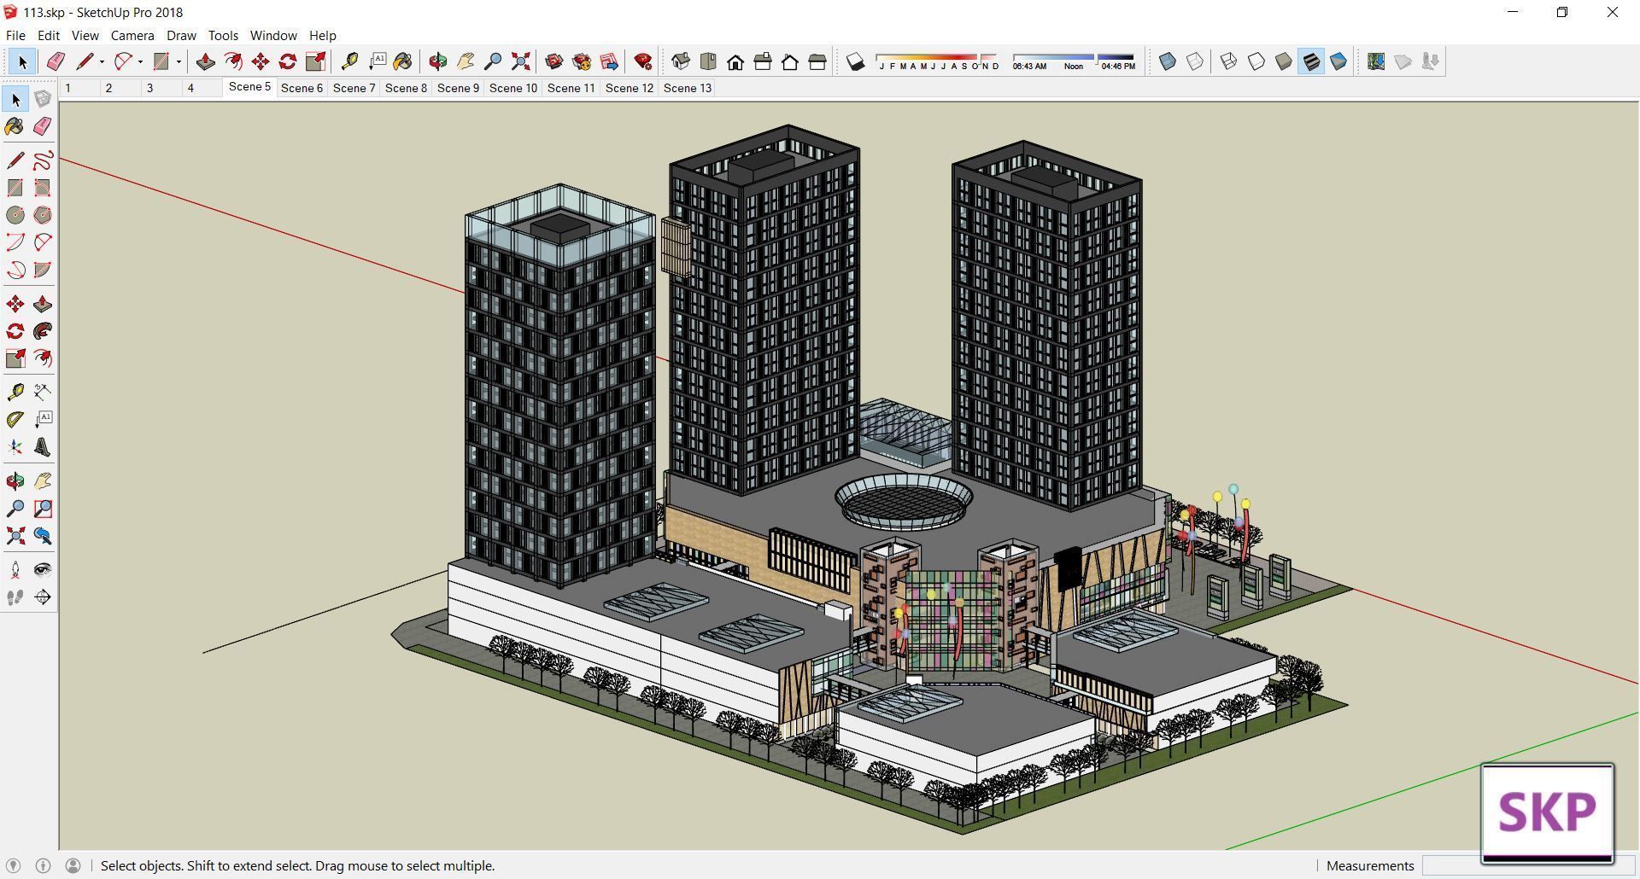Open the Edit menu
The height and width of the screenshot is (879, 1640).
pyautogui.click(x=49, y=35)
